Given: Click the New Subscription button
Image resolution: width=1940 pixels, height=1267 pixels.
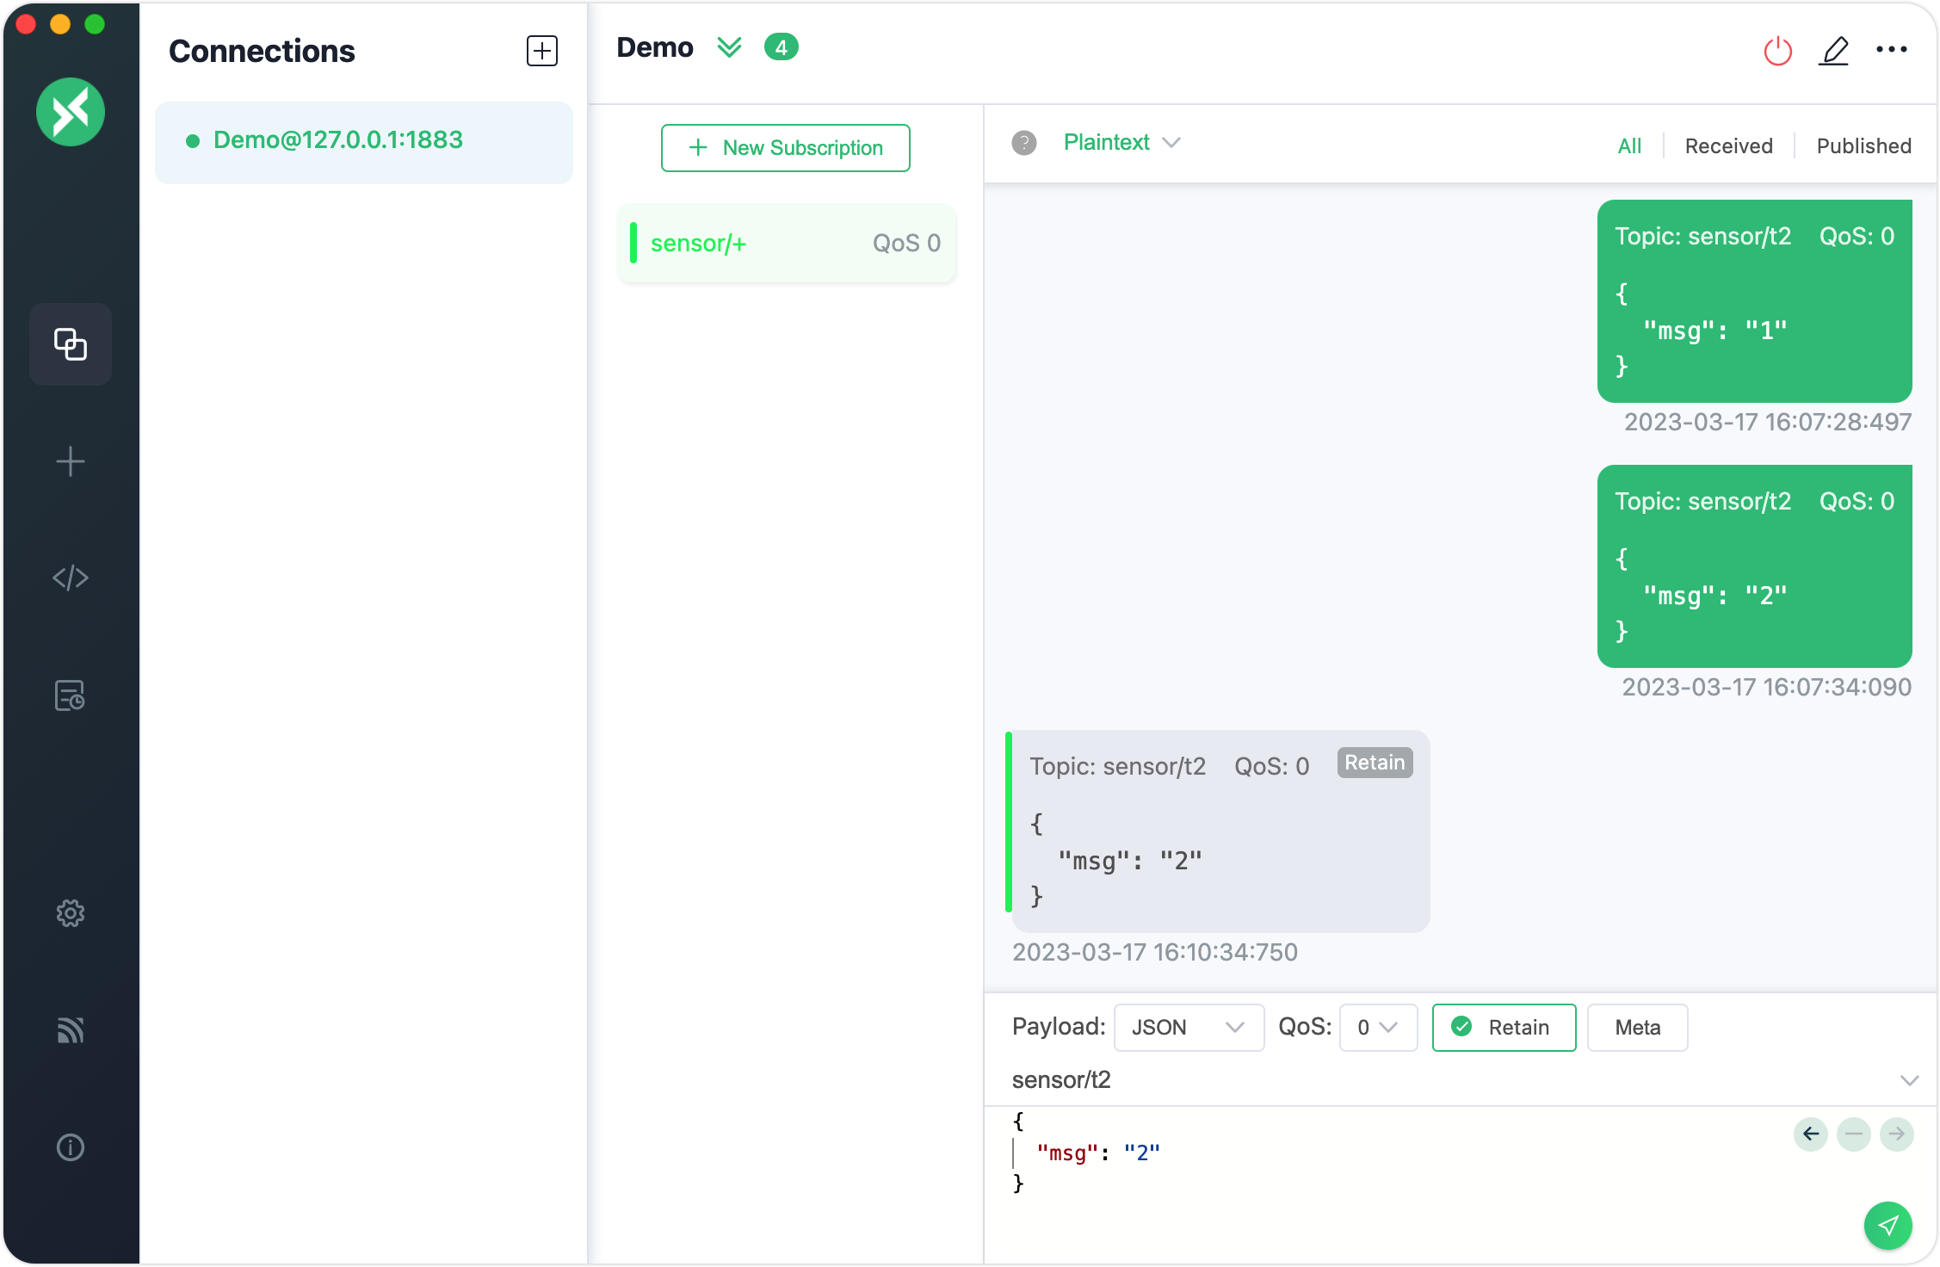Looking at the screenshot, I should pyautogui.click(x=785, y=148).
